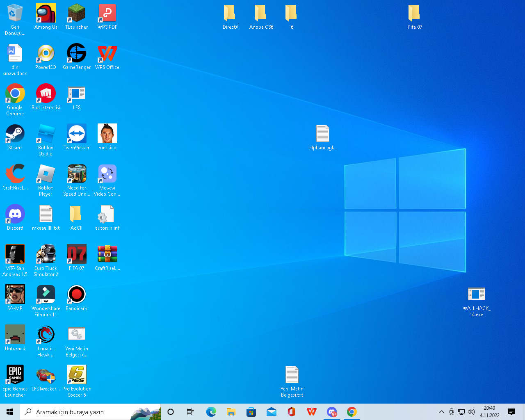Click the Riot İstemcisi icon

(x=46, y=94)
